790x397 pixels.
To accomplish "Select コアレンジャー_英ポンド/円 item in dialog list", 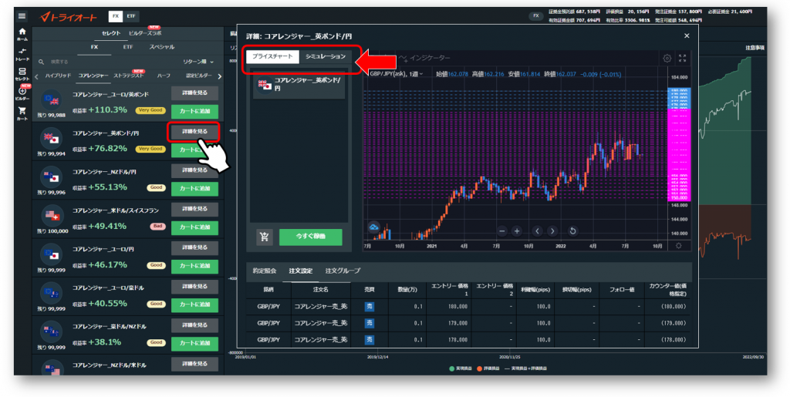I will click(x=299, y=84).
